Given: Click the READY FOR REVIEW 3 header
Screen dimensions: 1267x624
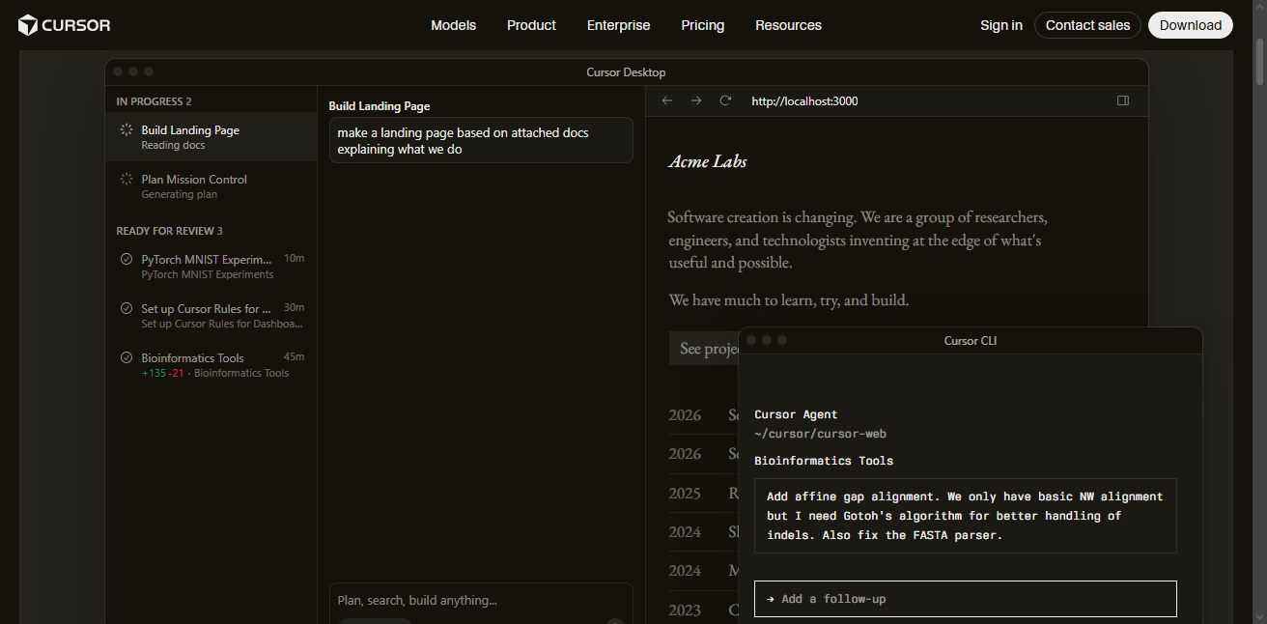Looking at the screenshot, I should coord(169,231).
